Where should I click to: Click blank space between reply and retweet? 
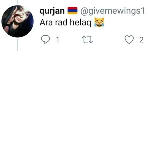coord(71,40)
